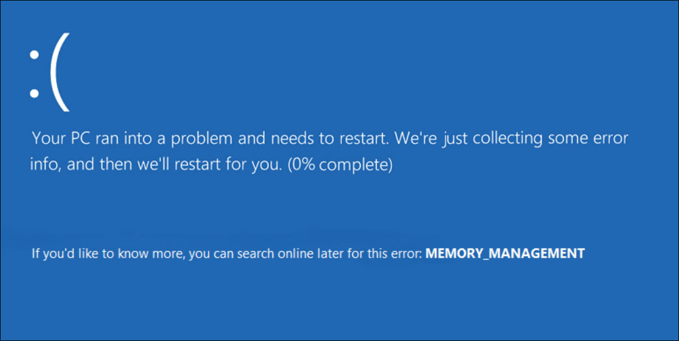Screen dimensions: 679x341
Task: Click the upper dot of the sad face
Action: click(34, 54)
